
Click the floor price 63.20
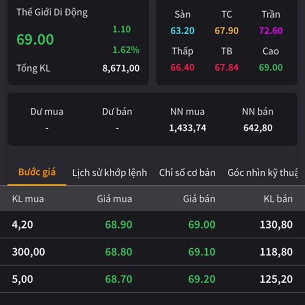pos(182,30)
